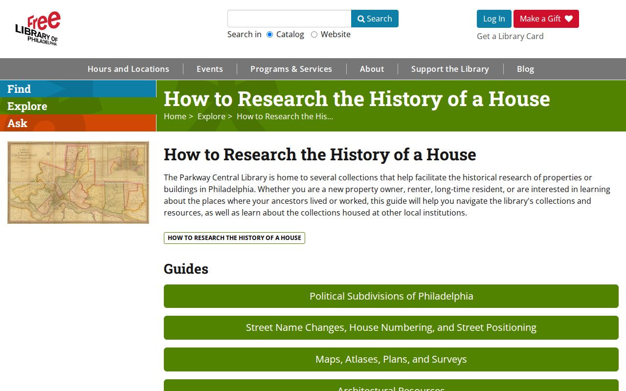Viewport: 626px width, 391px height.
Task: Open the Architectural Resources guide
Action: coord(391,385)
